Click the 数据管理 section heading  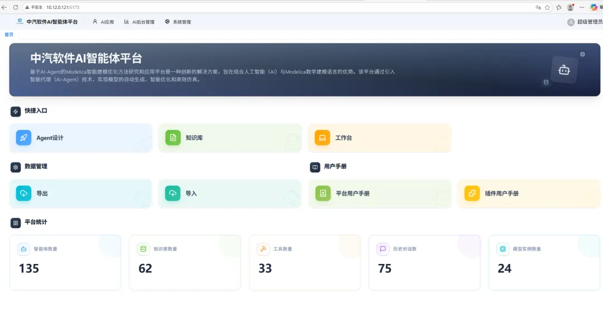pyautogui.click(x=36, y=166)
